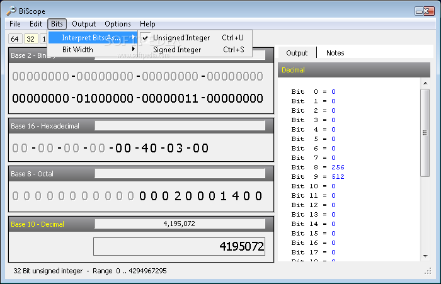Switch to the Output tab
The image size is (441, 284).
tap(297, 53)
